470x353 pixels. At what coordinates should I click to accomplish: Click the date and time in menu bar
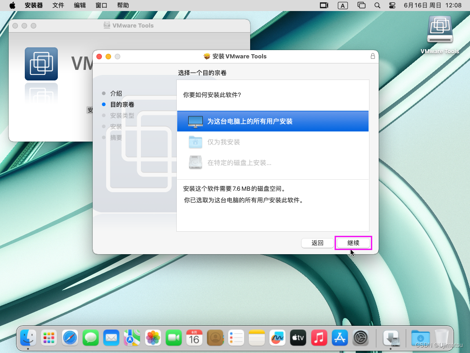tap(432, 6)
